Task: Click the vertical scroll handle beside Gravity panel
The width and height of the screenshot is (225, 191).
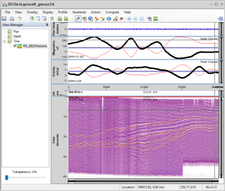Action: [221, 72]
